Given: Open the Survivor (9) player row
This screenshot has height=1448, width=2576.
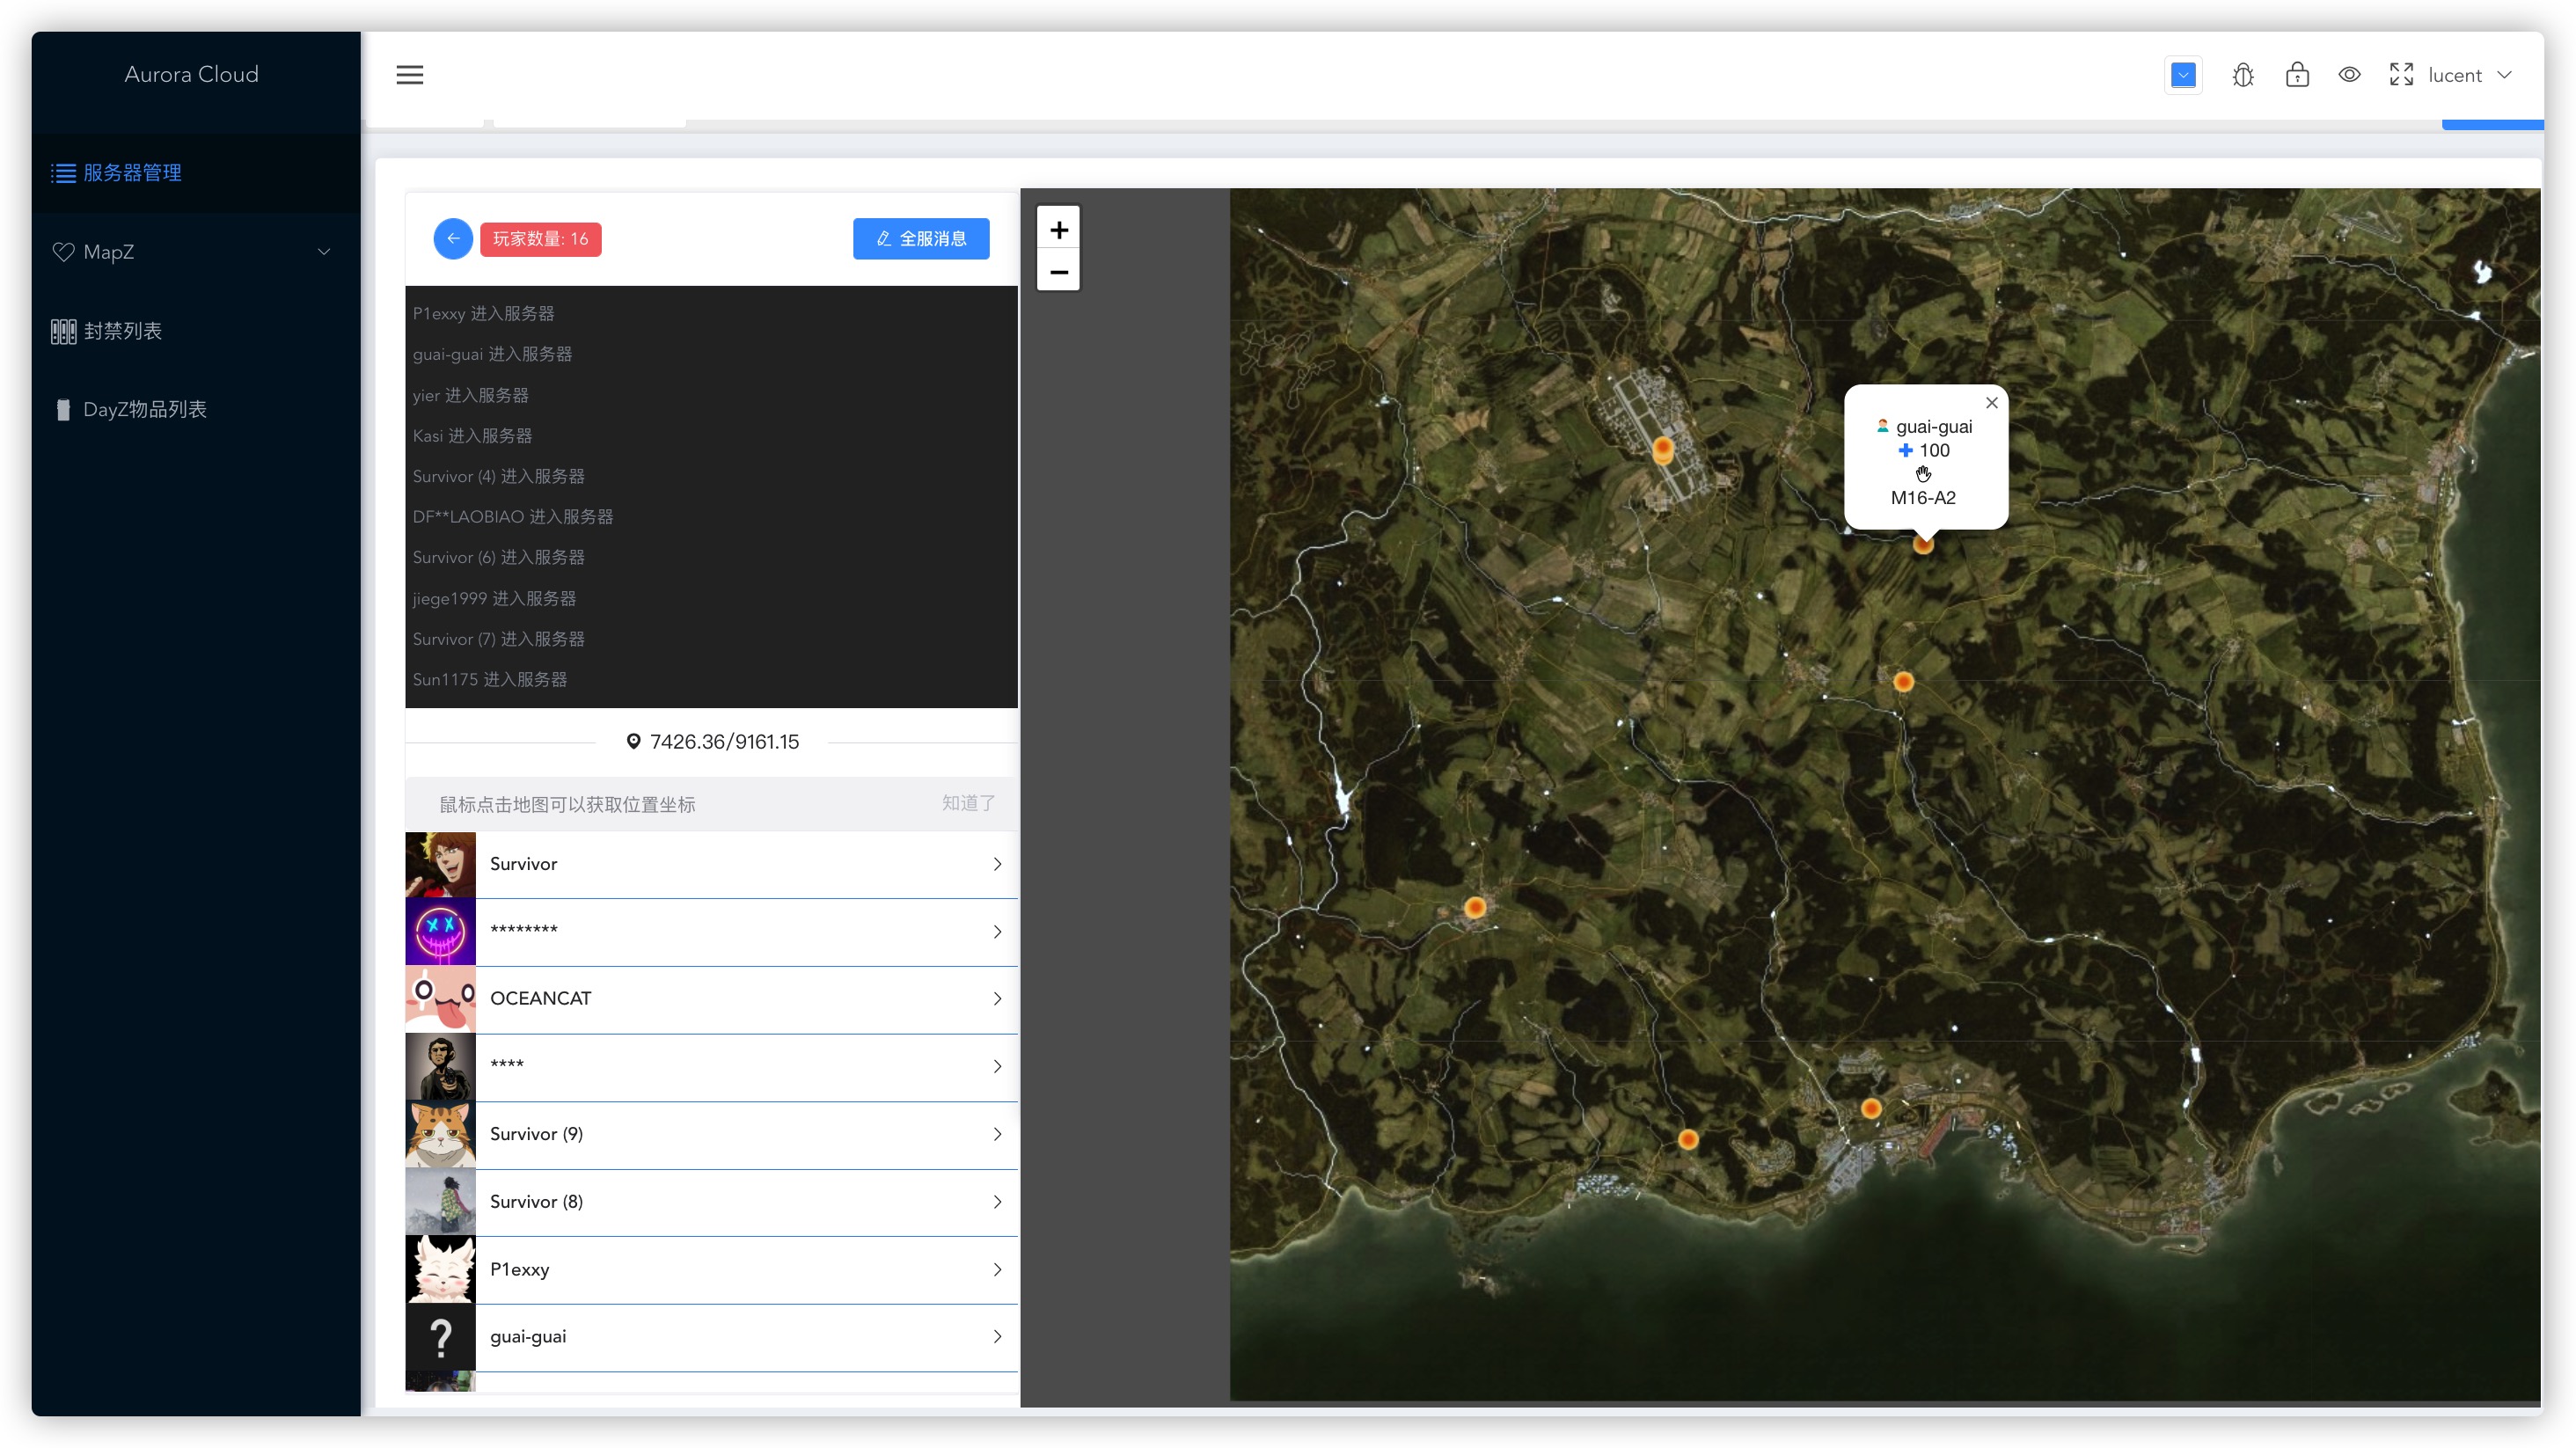Looking at the screenshot, I should (711, 1134).
